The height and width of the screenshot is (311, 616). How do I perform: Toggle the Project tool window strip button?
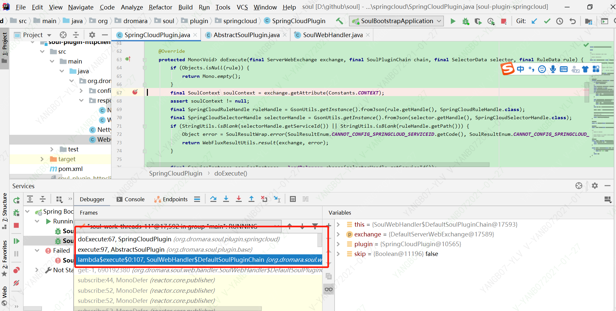click(5, 48)
